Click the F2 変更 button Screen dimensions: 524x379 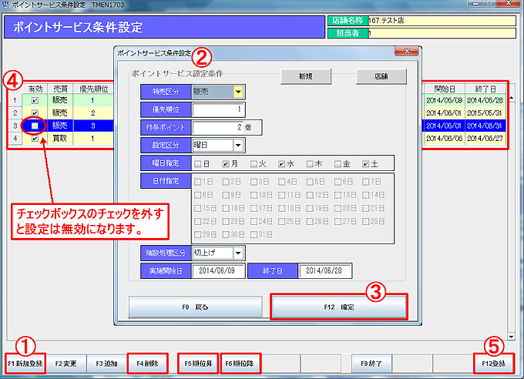[66, 364]
